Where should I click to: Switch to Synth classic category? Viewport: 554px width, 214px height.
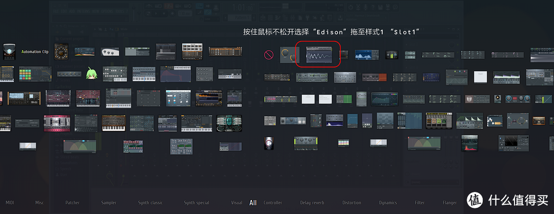click(150, 203)
